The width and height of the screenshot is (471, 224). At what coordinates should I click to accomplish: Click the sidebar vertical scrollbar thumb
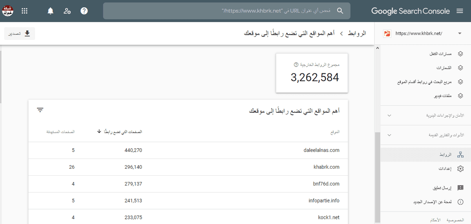(378, 177)
